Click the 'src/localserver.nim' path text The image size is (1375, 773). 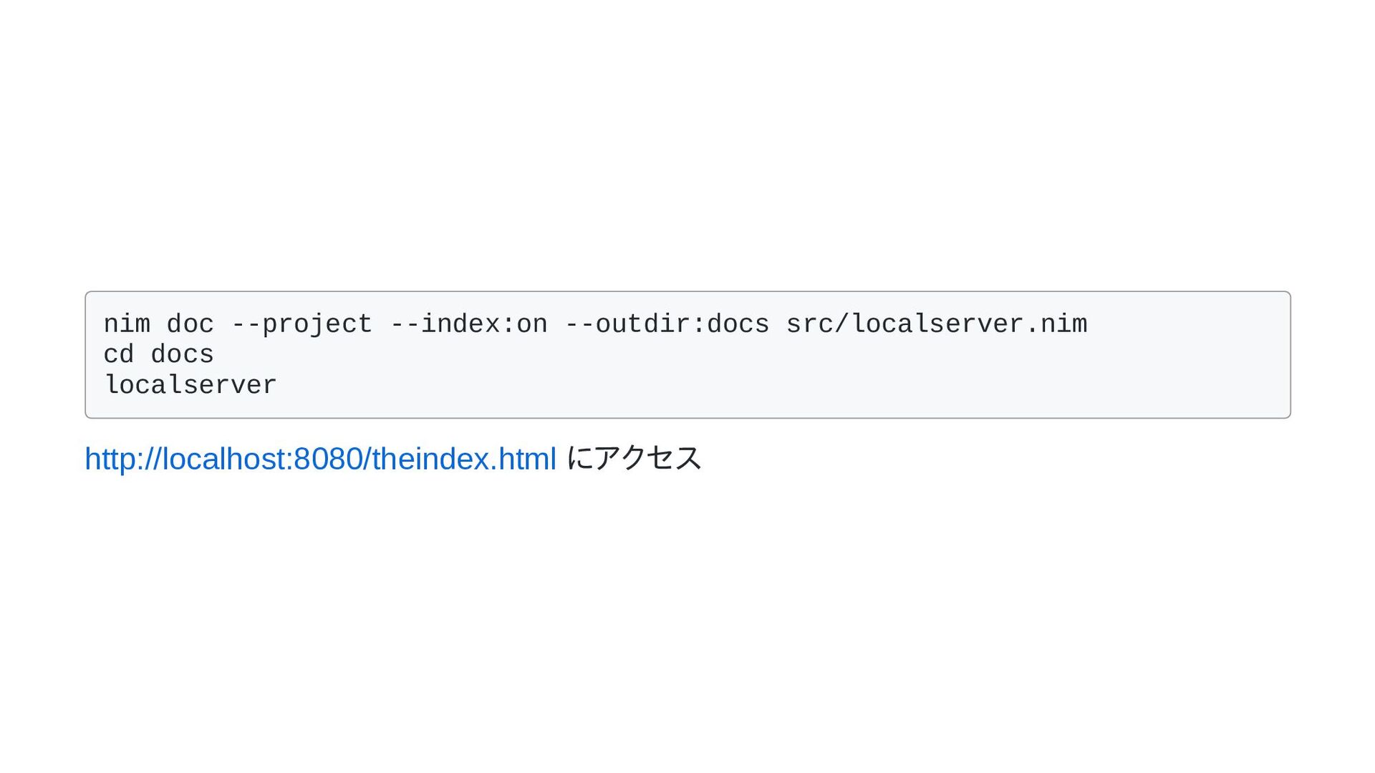tap(937, 324)
